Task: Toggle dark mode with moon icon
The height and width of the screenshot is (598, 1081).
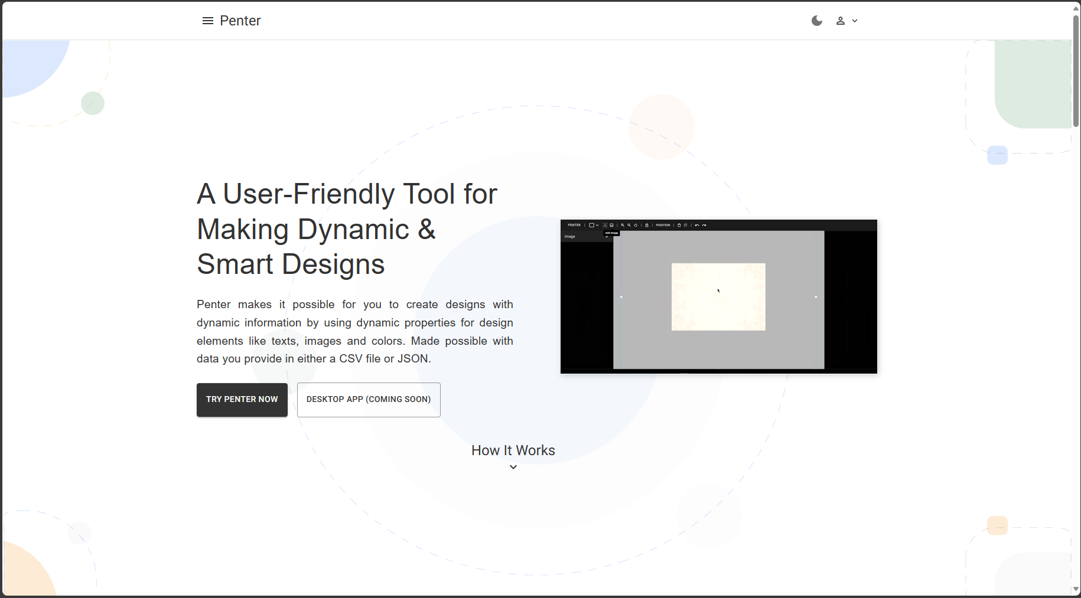Action: (x=816, y=21)
